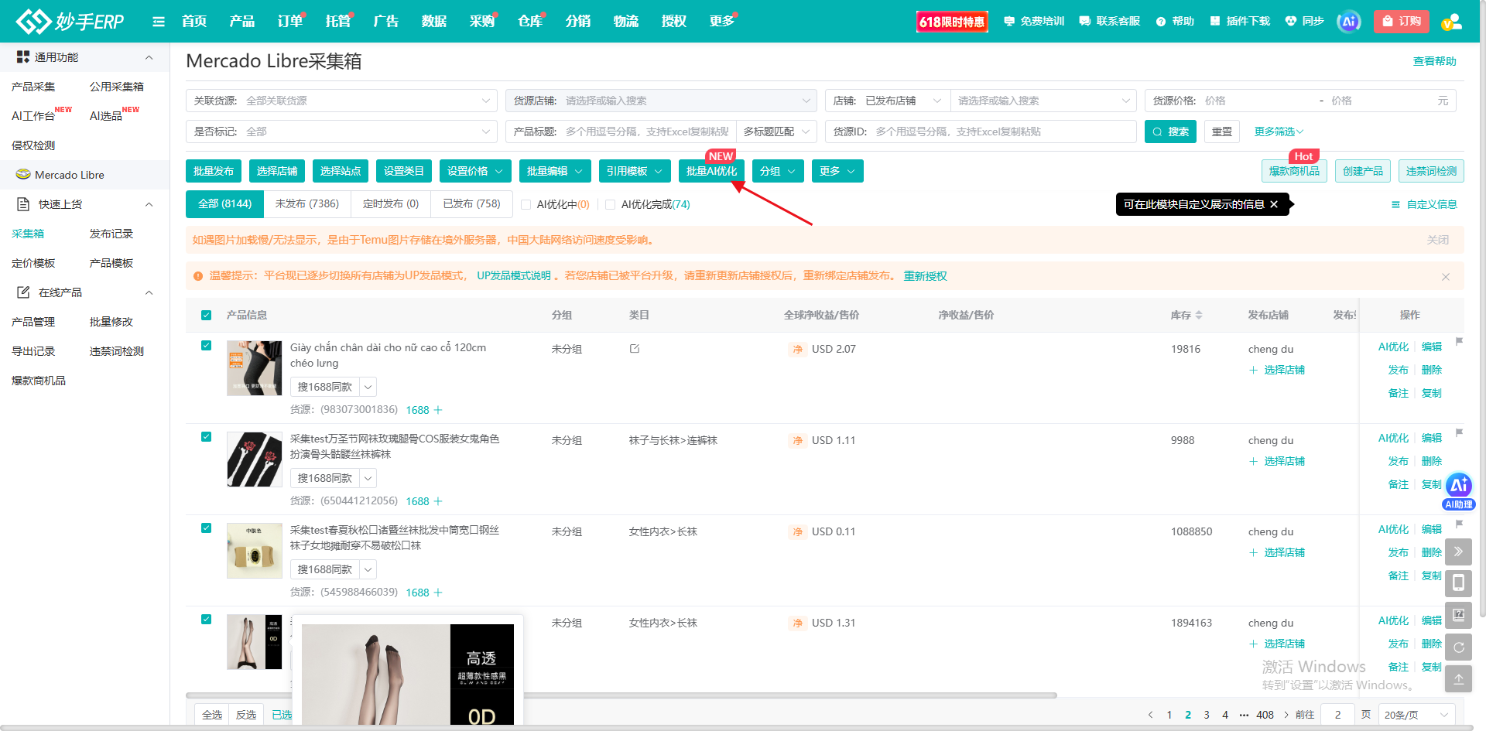Click the feedback note icon on right sidebar
The width and height of the screenshot is (1486, 731).
tap(1458, 615)
